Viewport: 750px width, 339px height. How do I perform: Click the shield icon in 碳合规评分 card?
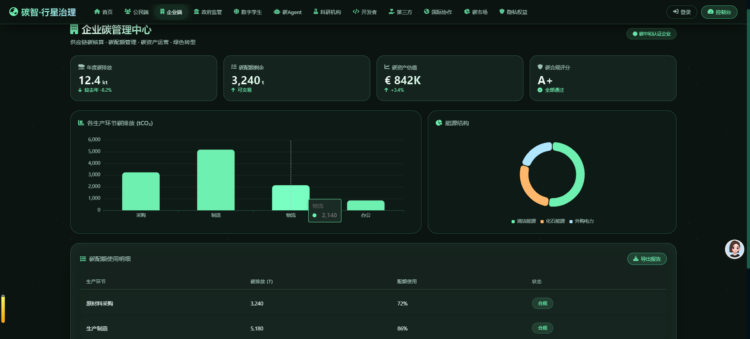pyautogui.click(x=540, y=67)
